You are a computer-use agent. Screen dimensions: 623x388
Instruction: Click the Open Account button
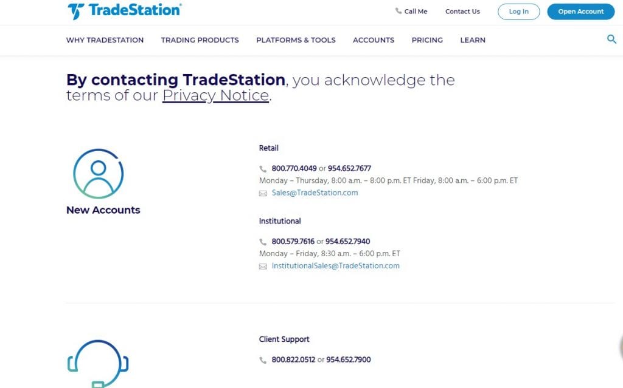[580, 12]
